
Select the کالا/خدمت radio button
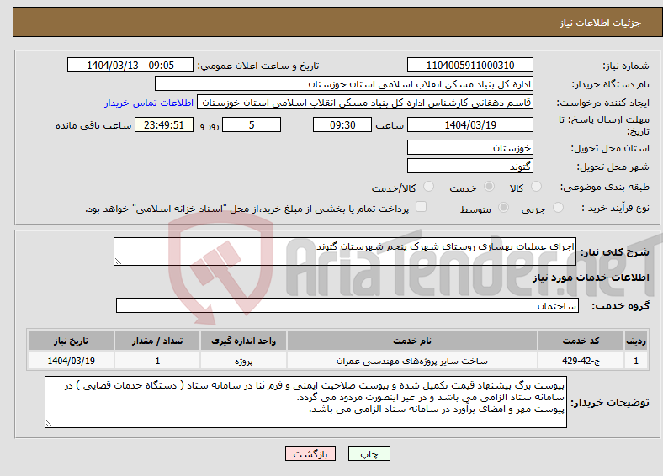(x=428, y=187)
